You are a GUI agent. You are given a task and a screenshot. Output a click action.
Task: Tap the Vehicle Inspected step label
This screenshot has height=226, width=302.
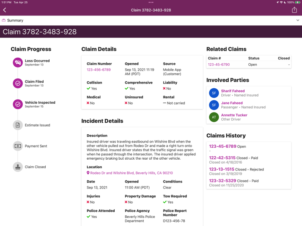tap(40, 102)
